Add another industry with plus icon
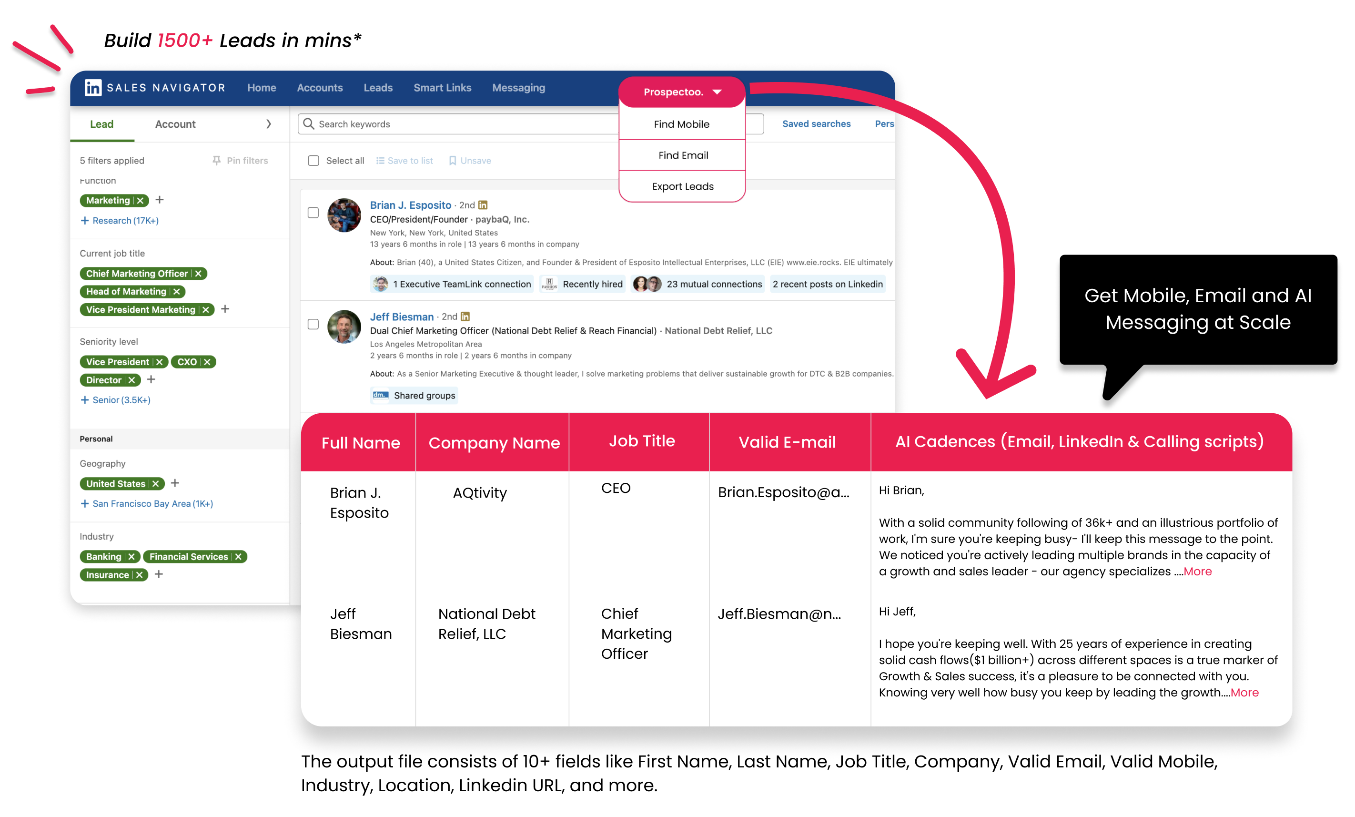1355x817 pixels. tap(159, 574)
